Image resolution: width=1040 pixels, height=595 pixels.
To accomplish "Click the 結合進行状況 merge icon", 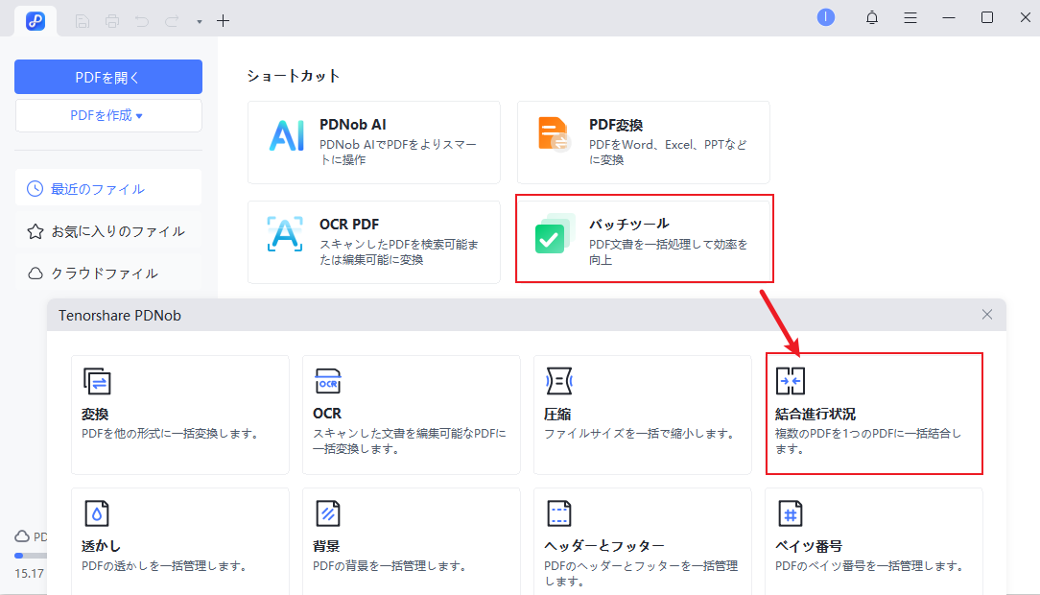I will coord(790,381).
